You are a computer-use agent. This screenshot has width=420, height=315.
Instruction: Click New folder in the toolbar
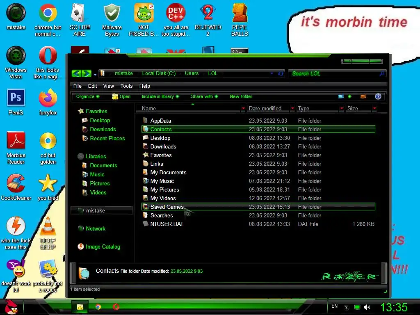241,96
